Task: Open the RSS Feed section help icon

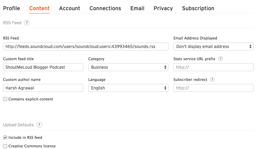Action: pos(27,22)
